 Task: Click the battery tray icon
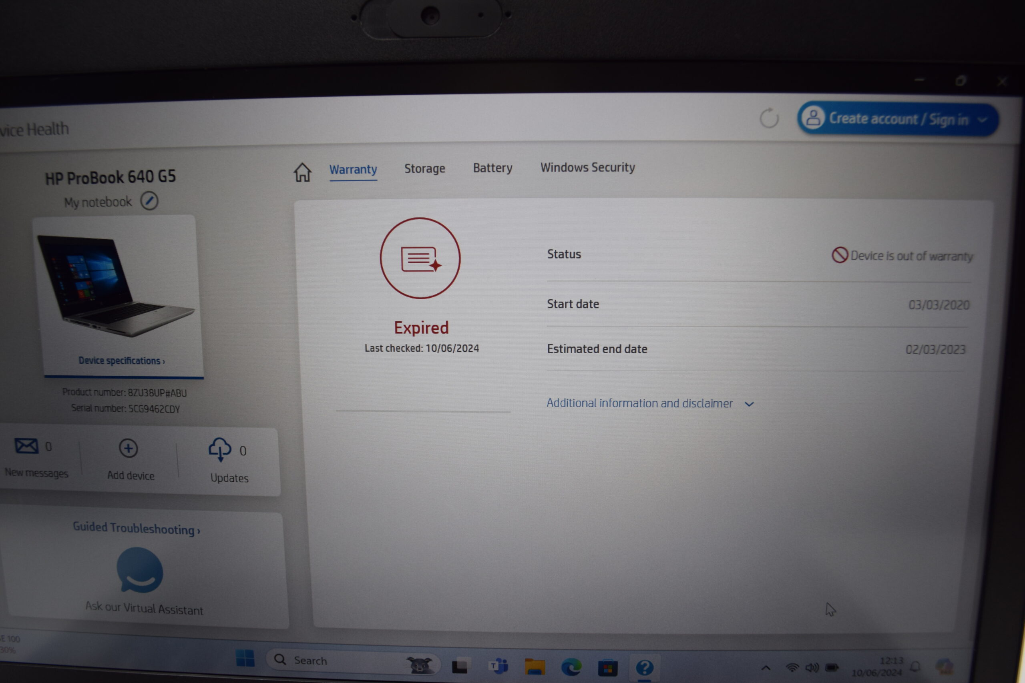[832, 667]
